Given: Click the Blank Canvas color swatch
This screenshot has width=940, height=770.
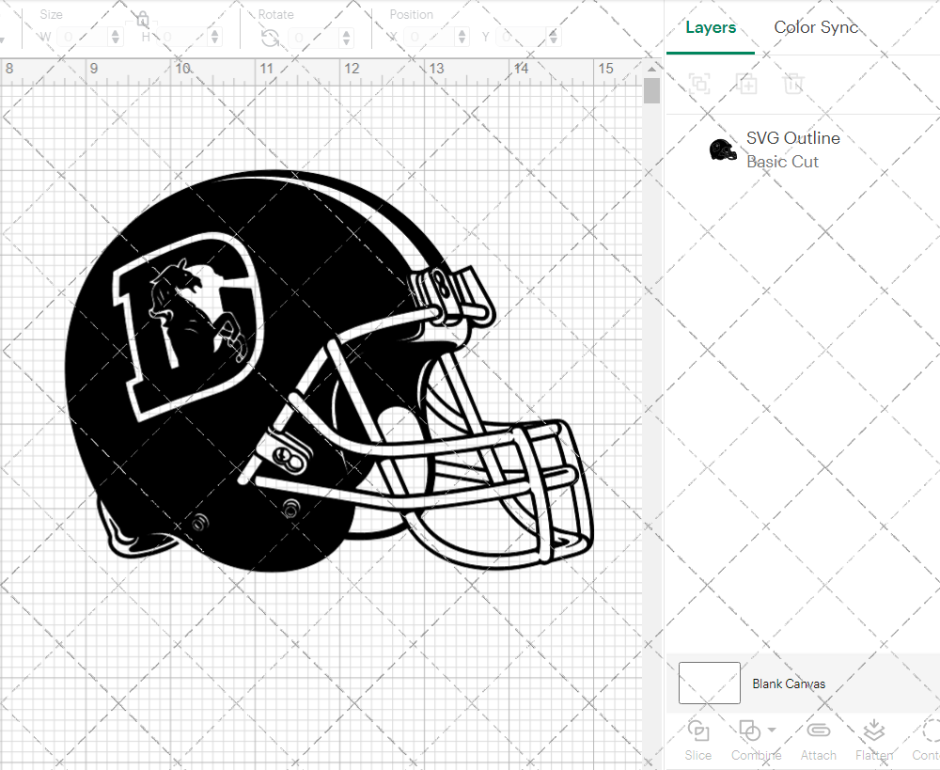Looking at the screenshot, I should click(709, 684).
